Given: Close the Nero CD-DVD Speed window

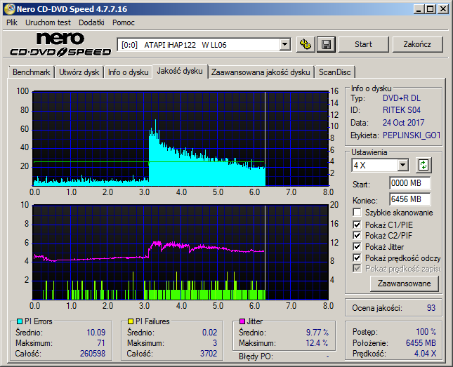Looking at the screenshot, I should pyautogui.click(x=443, y=9).
